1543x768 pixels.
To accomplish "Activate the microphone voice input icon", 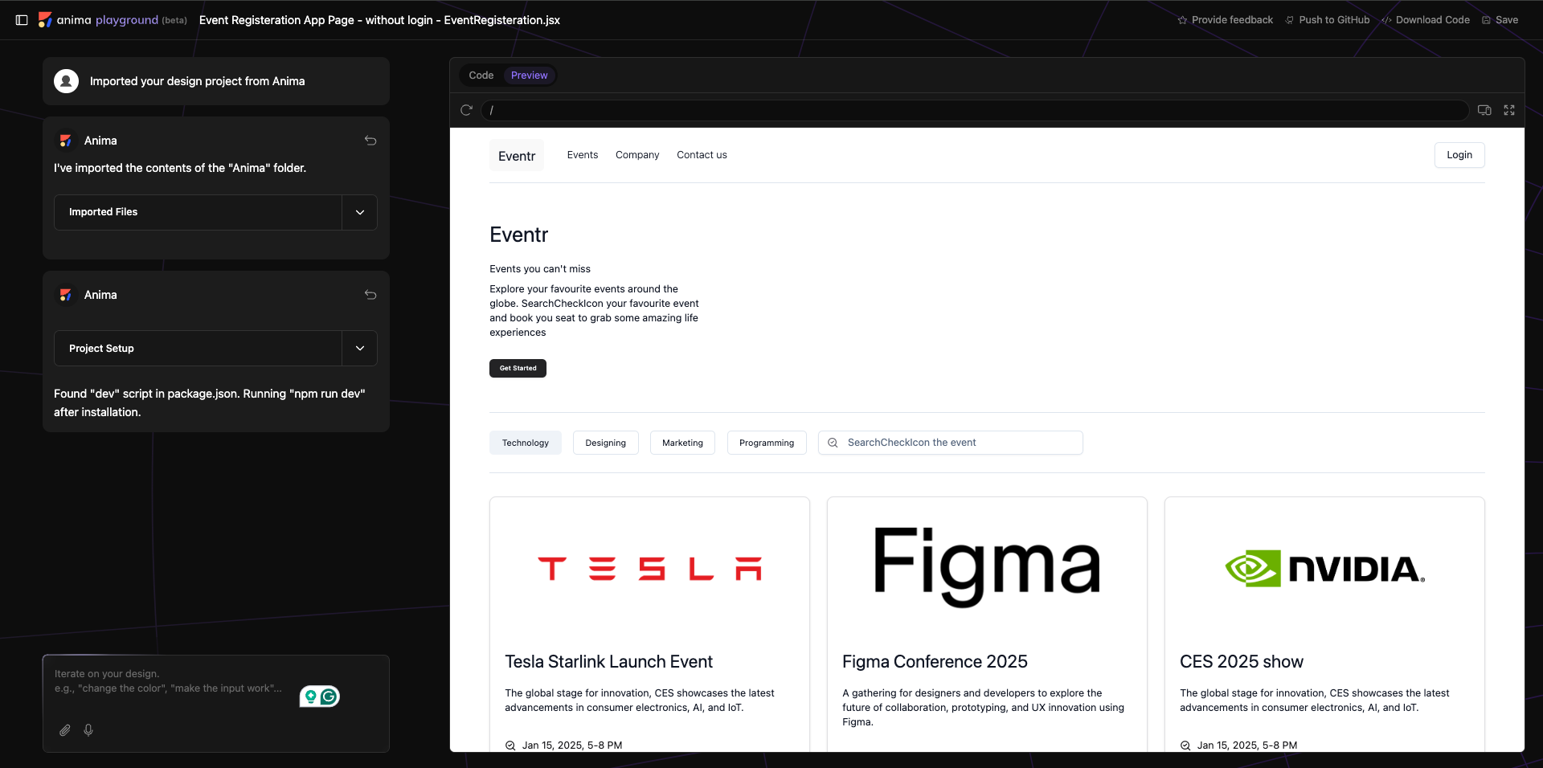I will coord(88,730).
